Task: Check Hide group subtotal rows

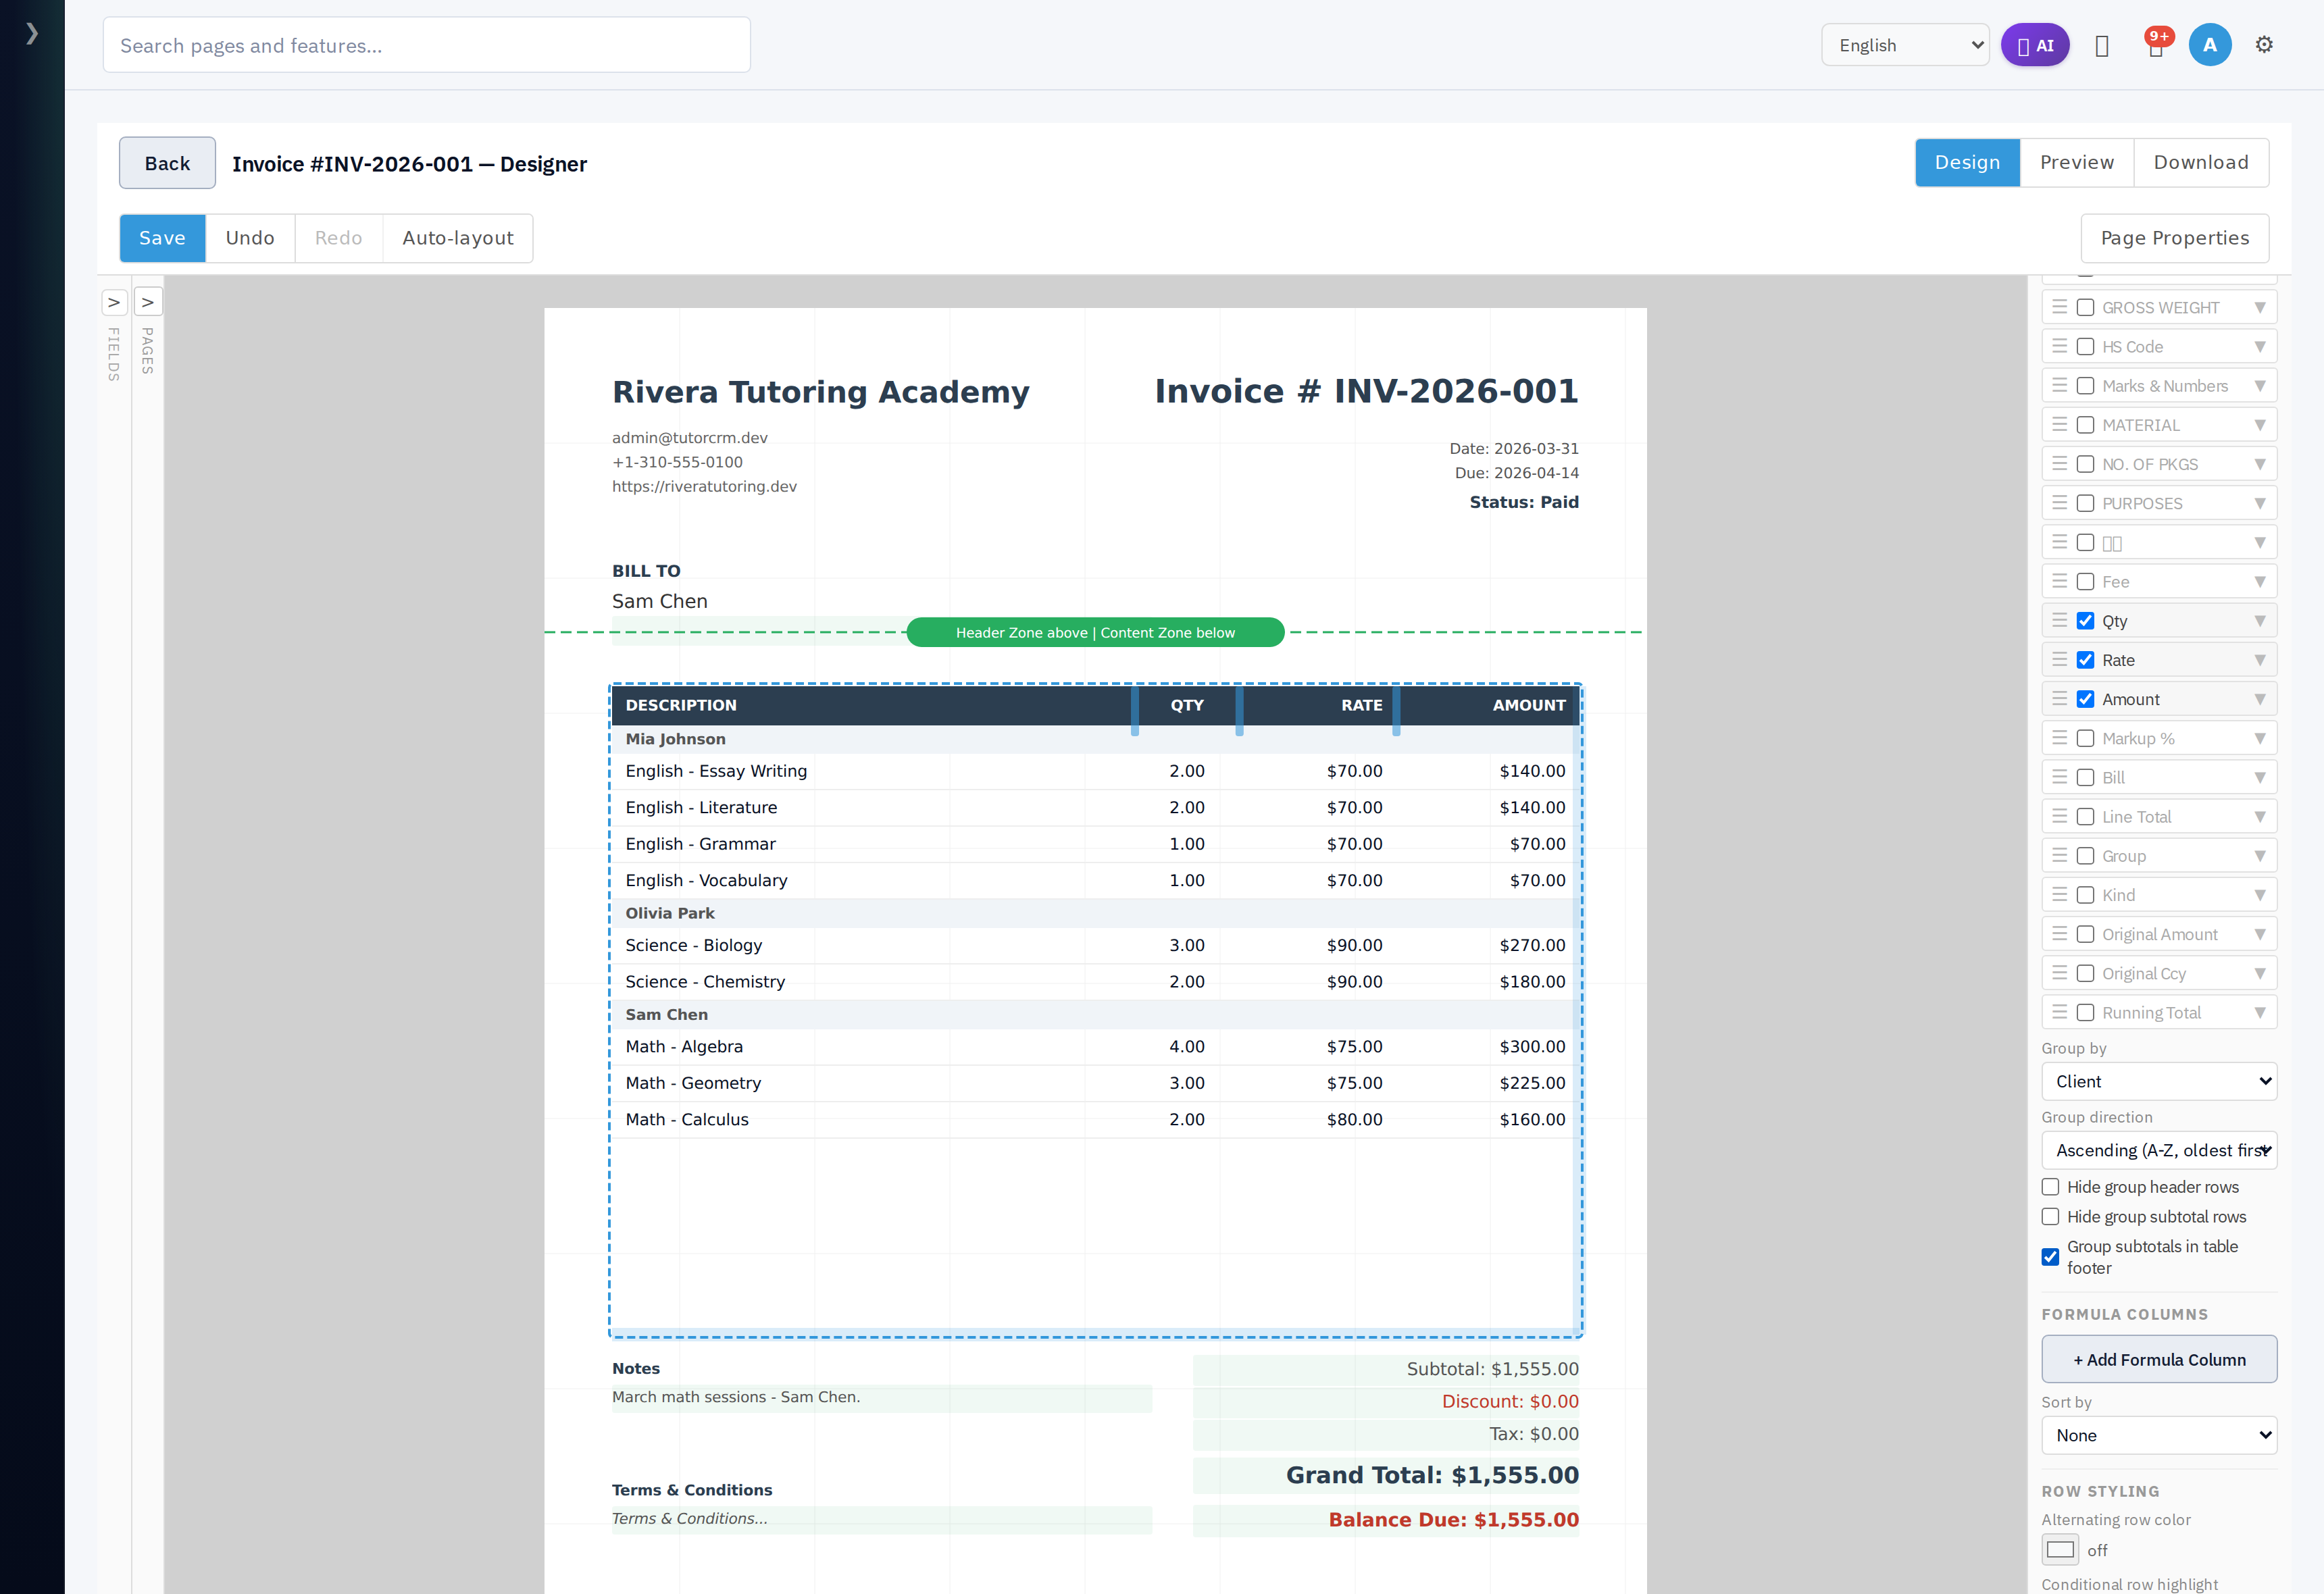Action: tap(2050, 1217)
